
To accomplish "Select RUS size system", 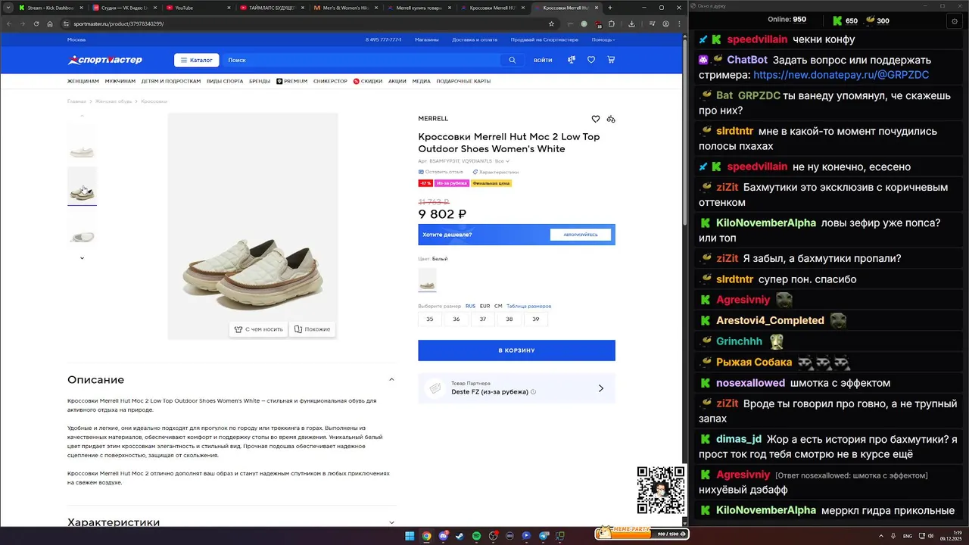I will click(x=470, y=307).
